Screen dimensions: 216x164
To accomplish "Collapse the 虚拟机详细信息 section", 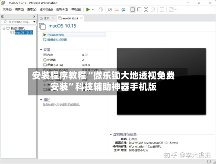I will pyautogui.click(x=111, y=134).
